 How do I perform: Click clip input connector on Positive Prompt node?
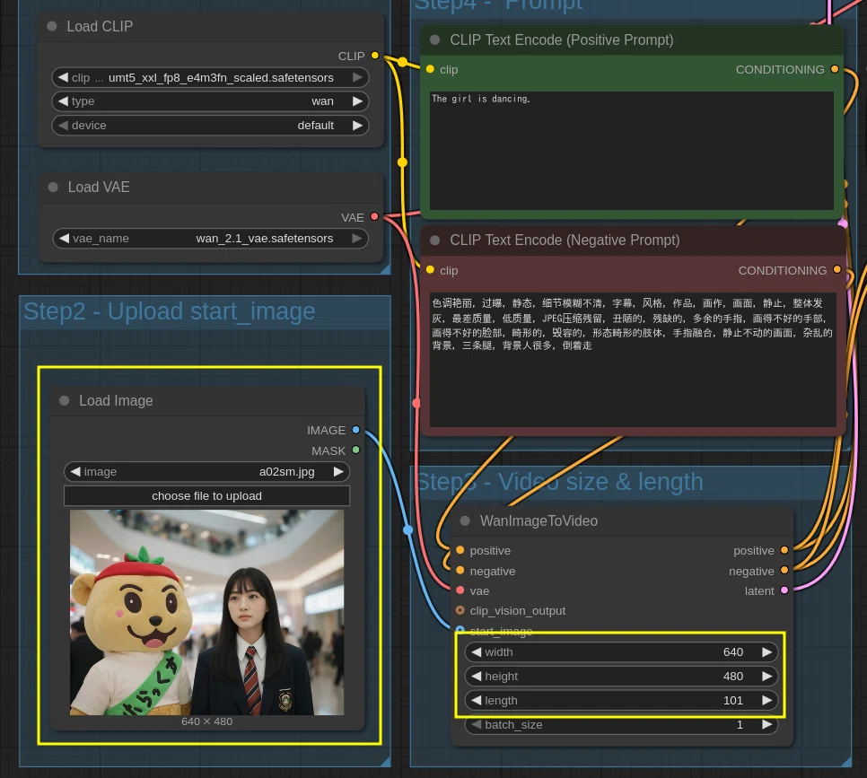[x=430, y=69]
